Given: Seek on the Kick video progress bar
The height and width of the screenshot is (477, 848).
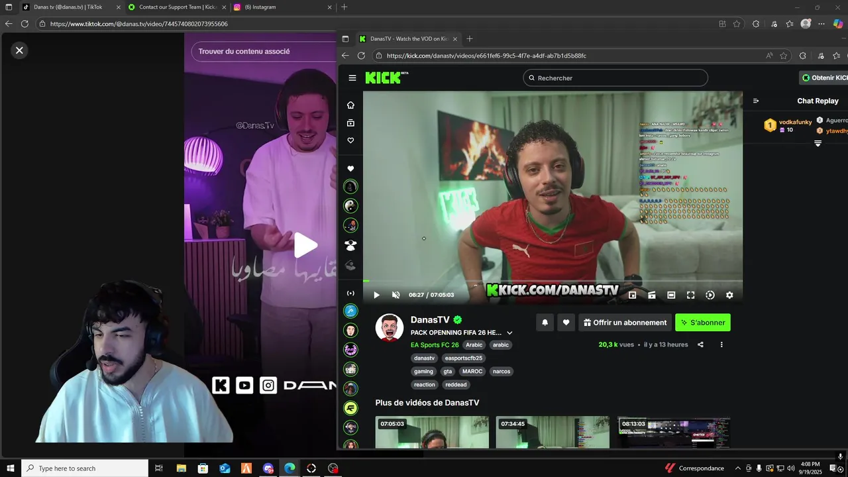Looking at the screenshot, I should [553, 281].
